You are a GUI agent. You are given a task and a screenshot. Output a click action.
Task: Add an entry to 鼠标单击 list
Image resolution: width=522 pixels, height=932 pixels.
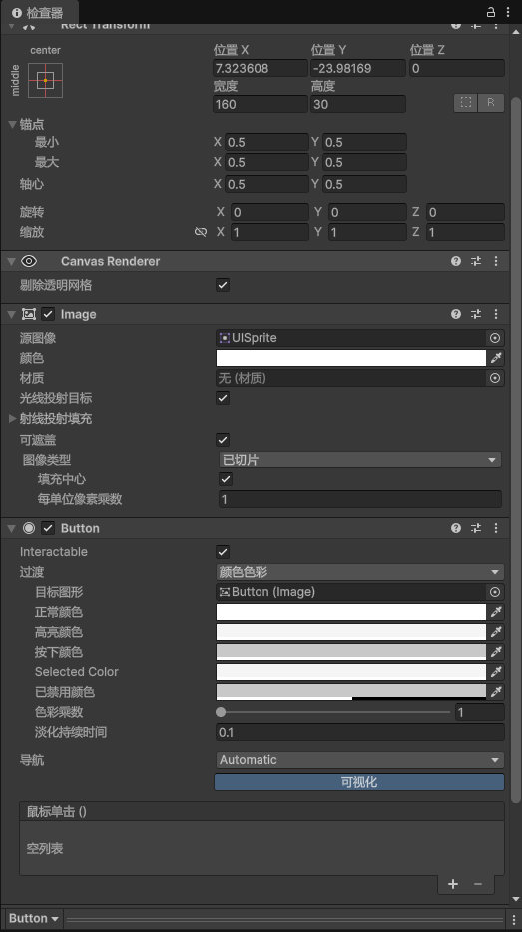(x=453, y=884)
